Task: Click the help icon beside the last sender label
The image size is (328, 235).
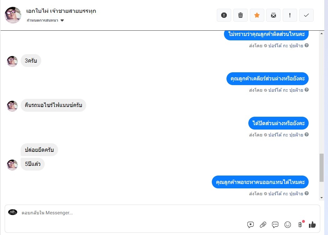Action: tap(306, 193)
